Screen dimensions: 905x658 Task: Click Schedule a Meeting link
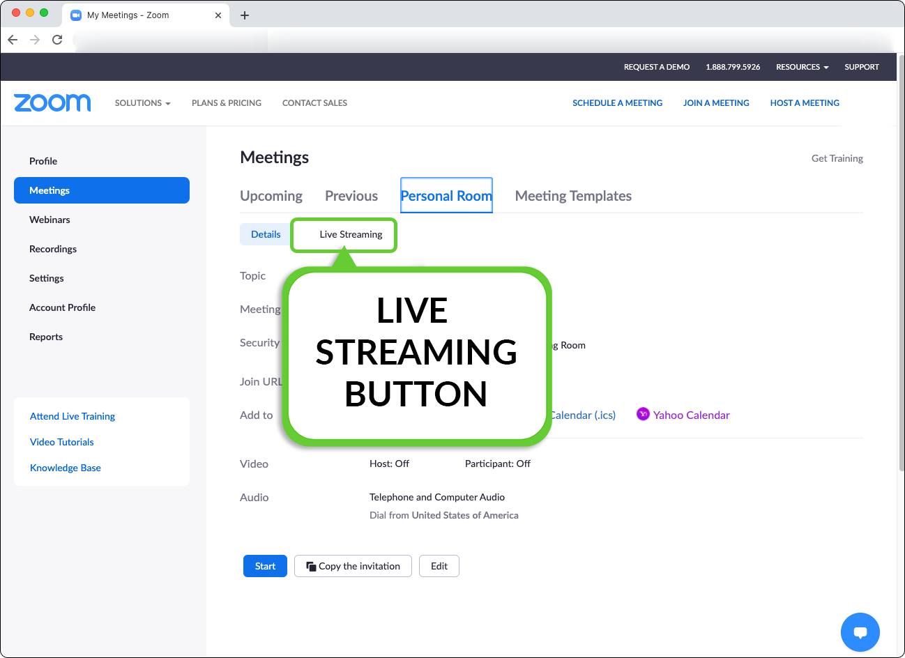[618, 102]
